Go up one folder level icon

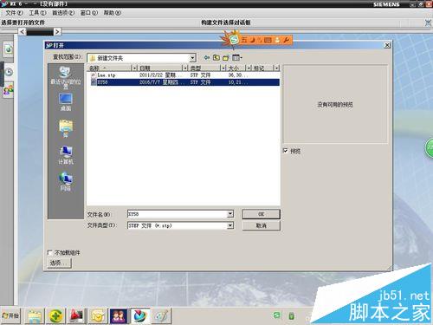216,57
